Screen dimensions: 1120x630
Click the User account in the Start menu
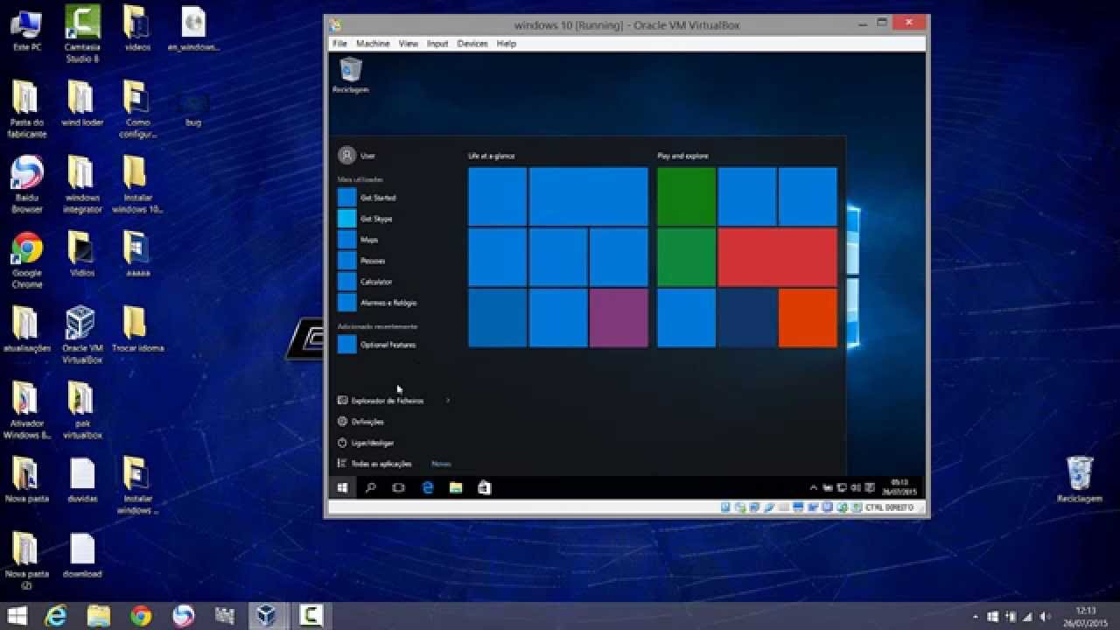[357, 156]
